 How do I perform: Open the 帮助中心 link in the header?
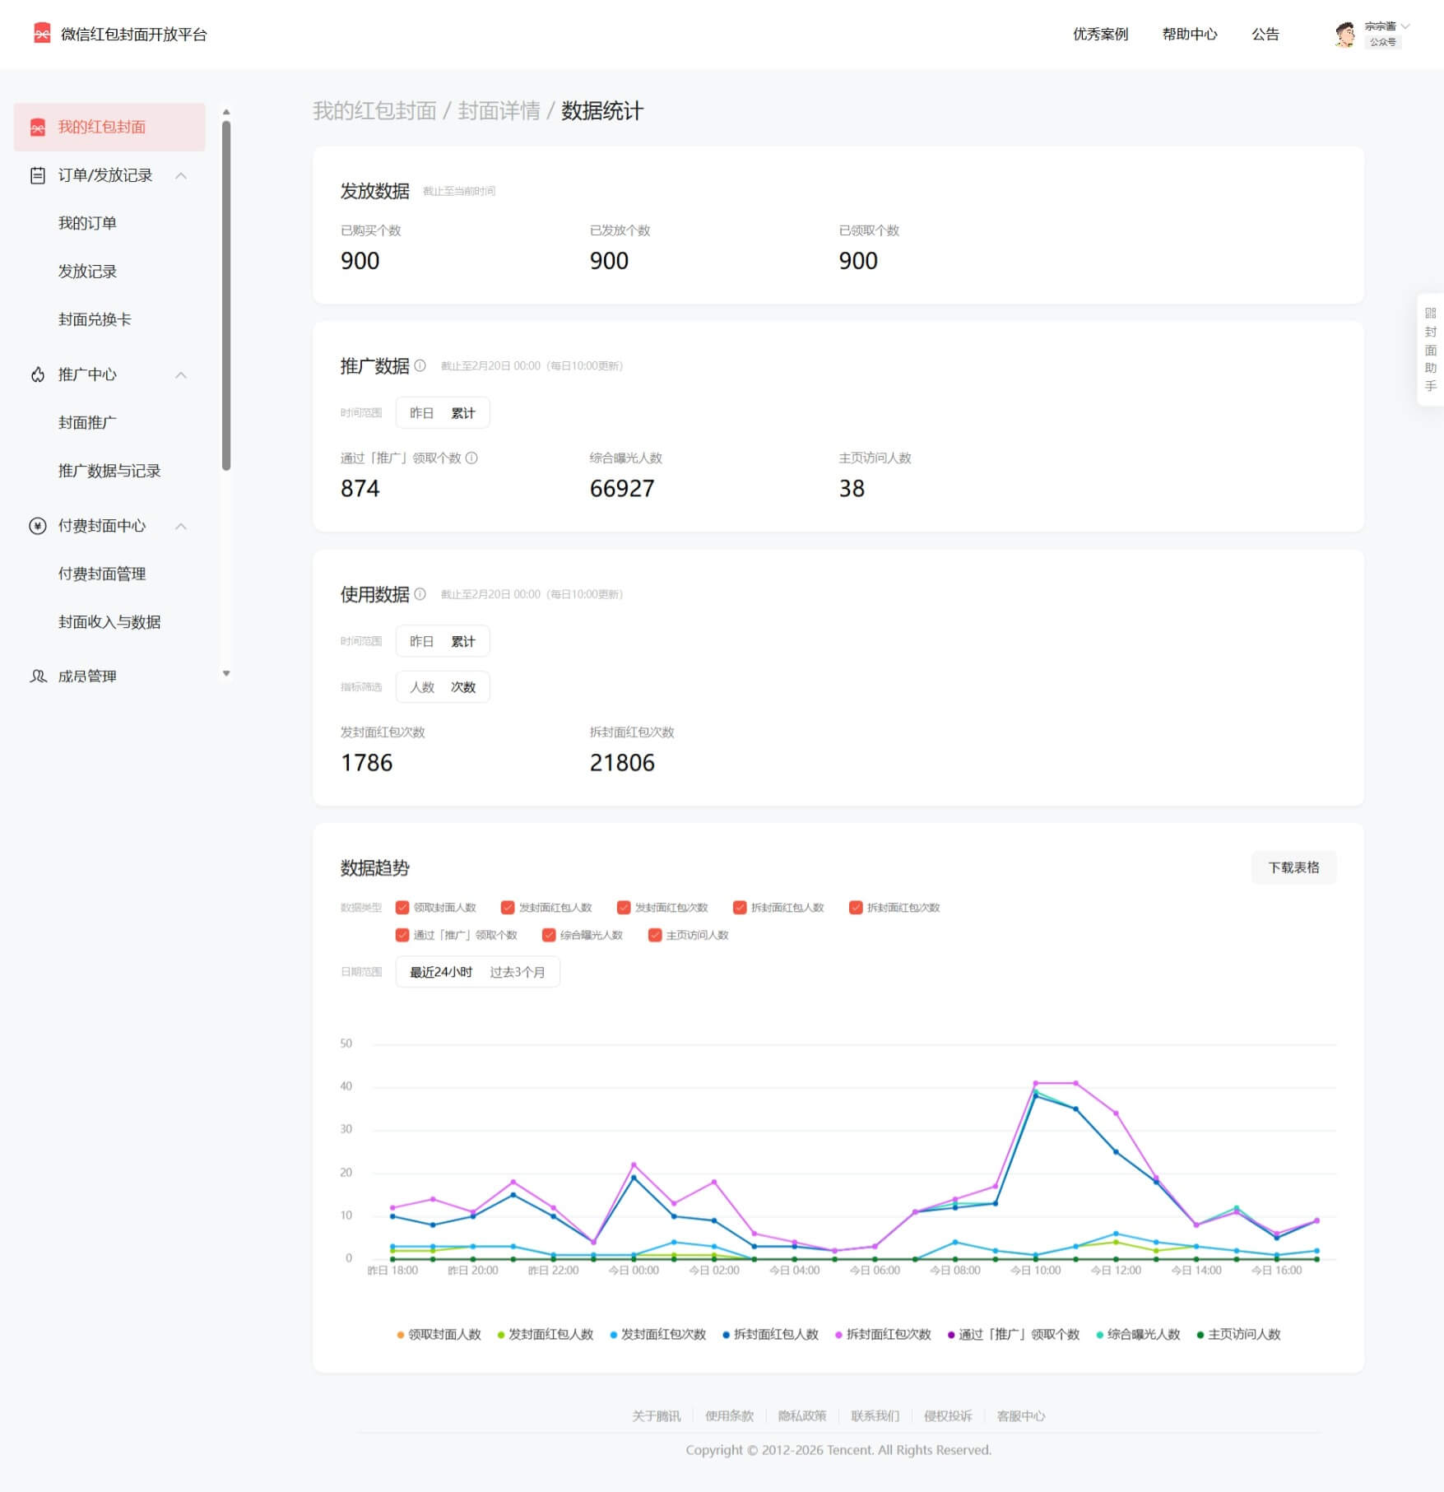pyautogui.click(x=1189, y=35)
